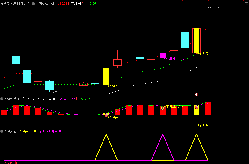Click the red ball icon above lower-left 右侧买
Viewport: 249px width, 164px height.
click(x=106, y=115)
